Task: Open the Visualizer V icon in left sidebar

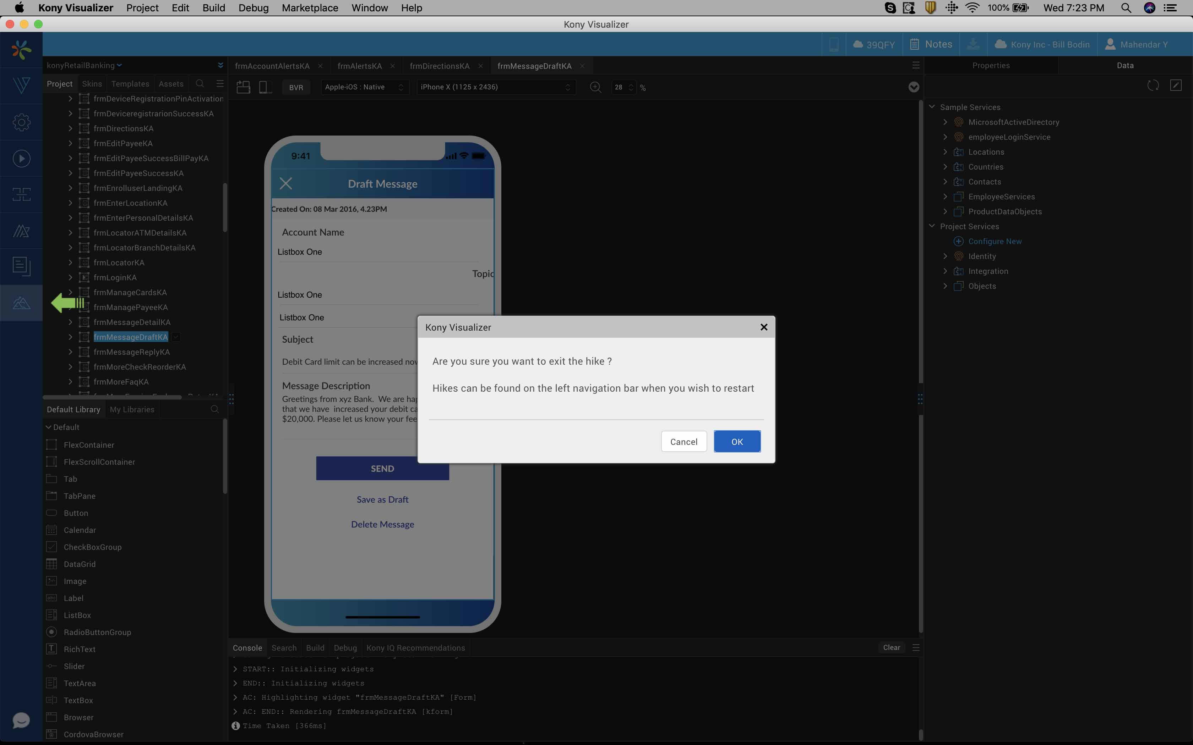Action: [x=21, y=85]
